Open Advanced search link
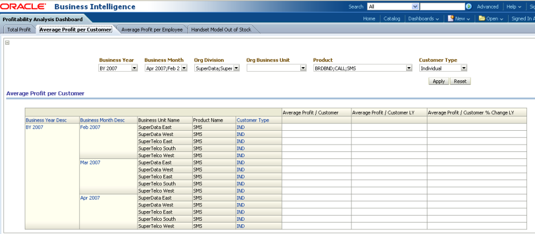 488,6
